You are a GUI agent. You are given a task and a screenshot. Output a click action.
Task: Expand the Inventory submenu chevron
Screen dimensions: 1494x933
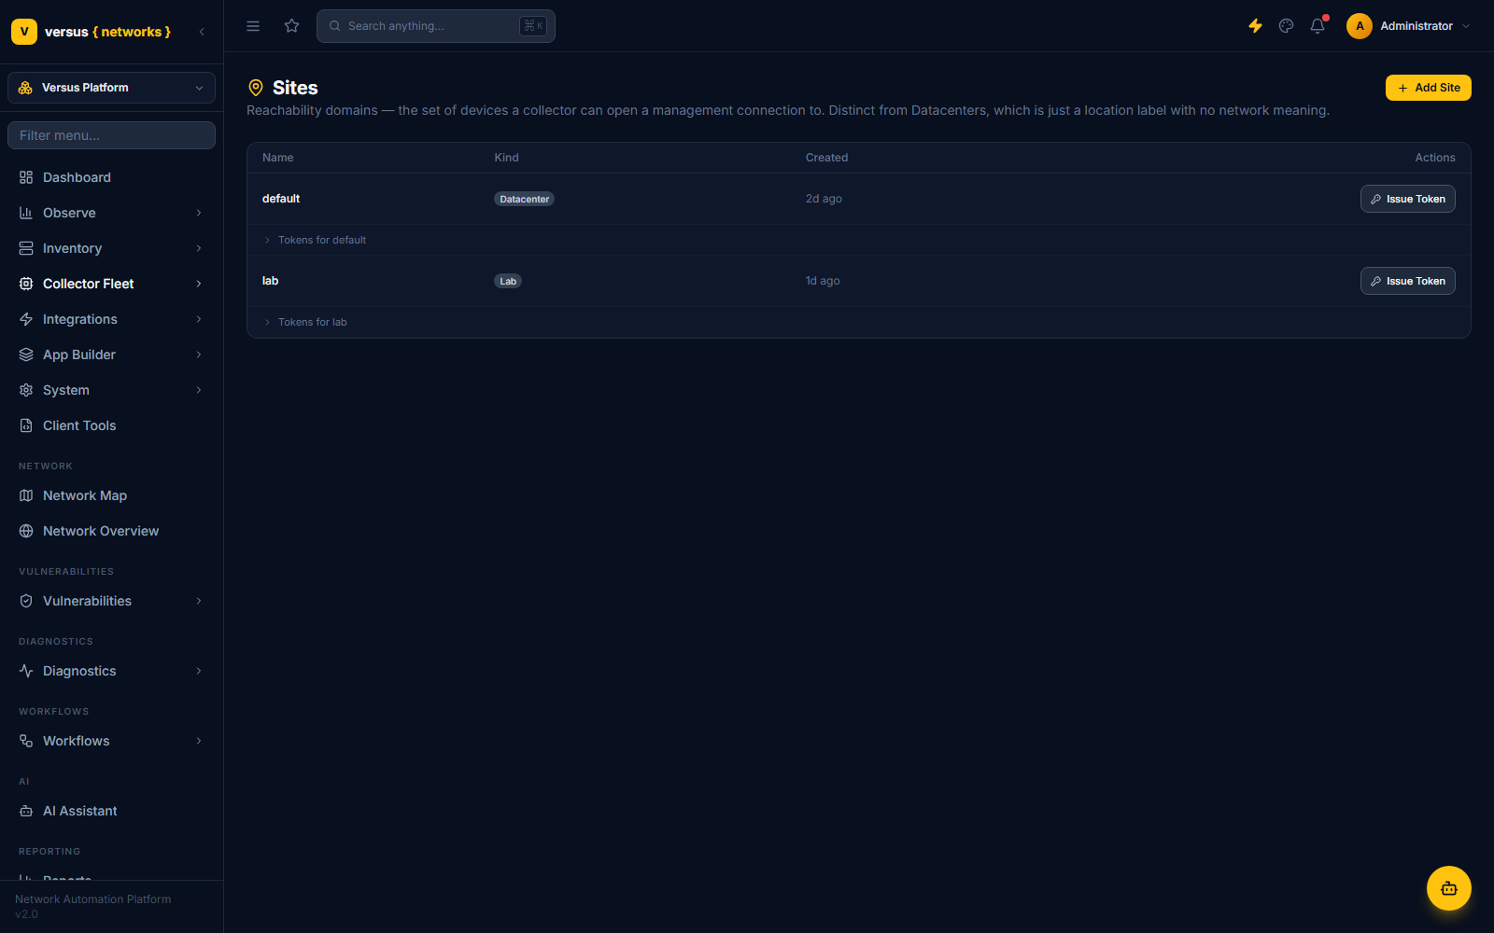199,248
